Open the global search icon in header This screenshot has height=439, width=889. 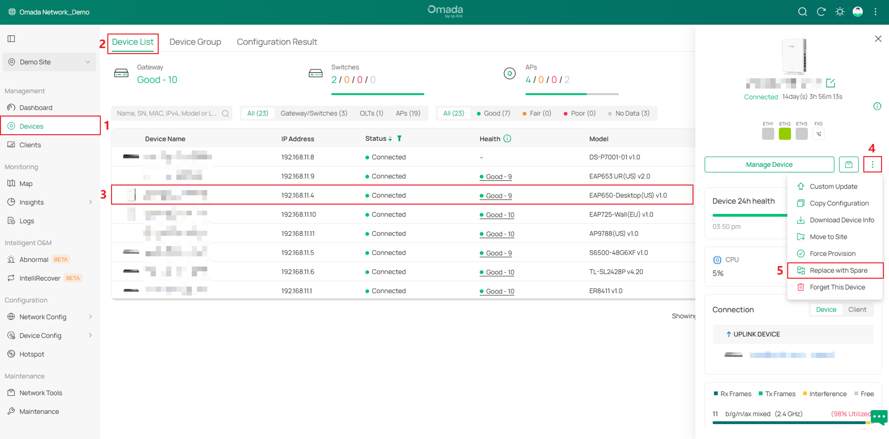coord(802,12)
